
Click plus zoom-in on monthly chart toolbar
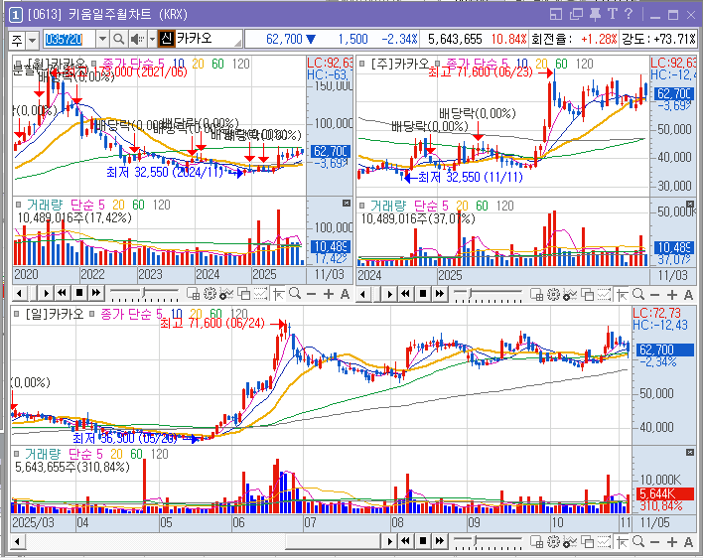329,294
